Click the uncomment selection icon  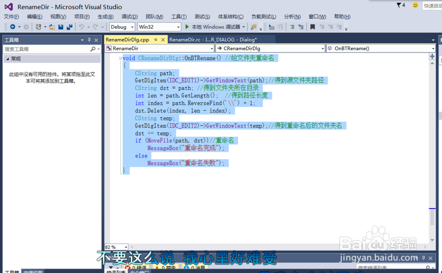pyautogui.click(x=301, y=27)
